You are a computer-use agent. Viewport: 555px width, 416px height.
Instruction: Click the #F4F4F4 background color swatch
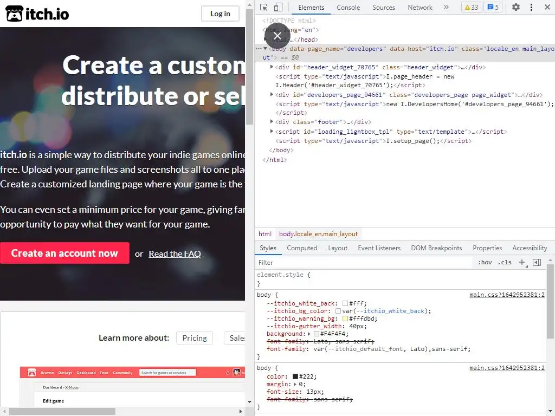[x=317, y=334]
